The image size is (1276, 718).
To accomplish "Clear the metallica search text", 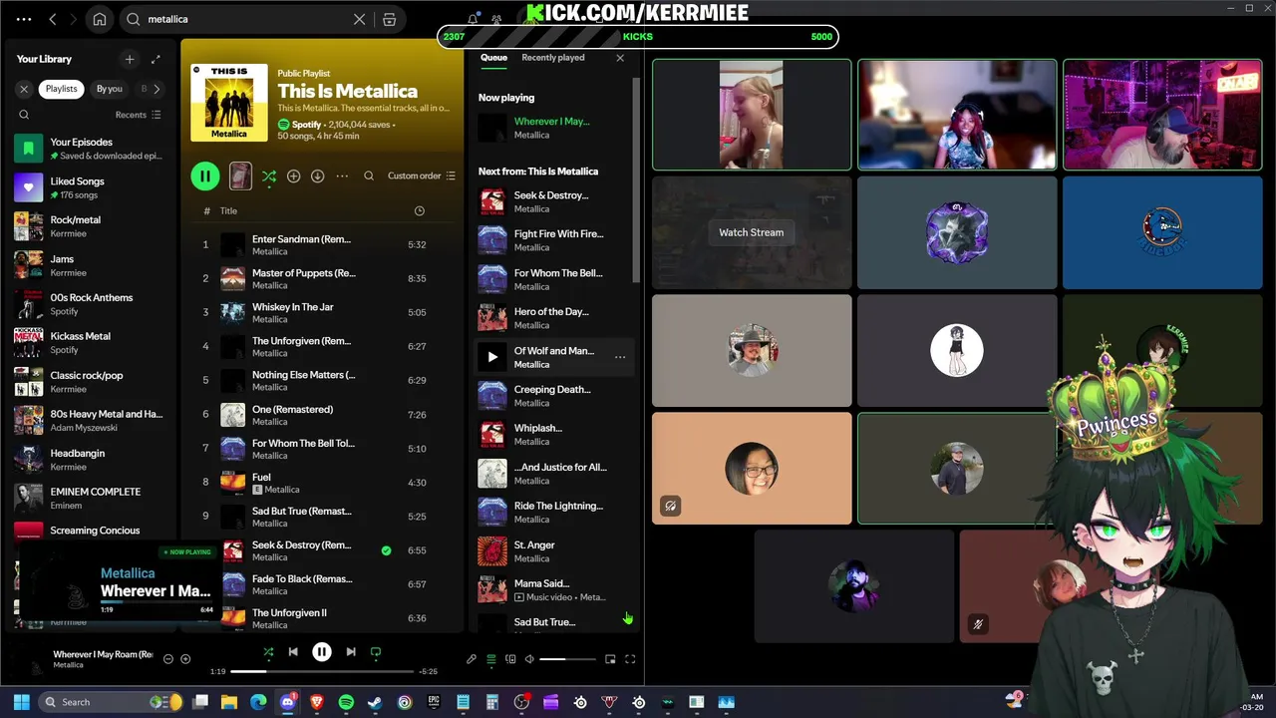I will 360,19.
